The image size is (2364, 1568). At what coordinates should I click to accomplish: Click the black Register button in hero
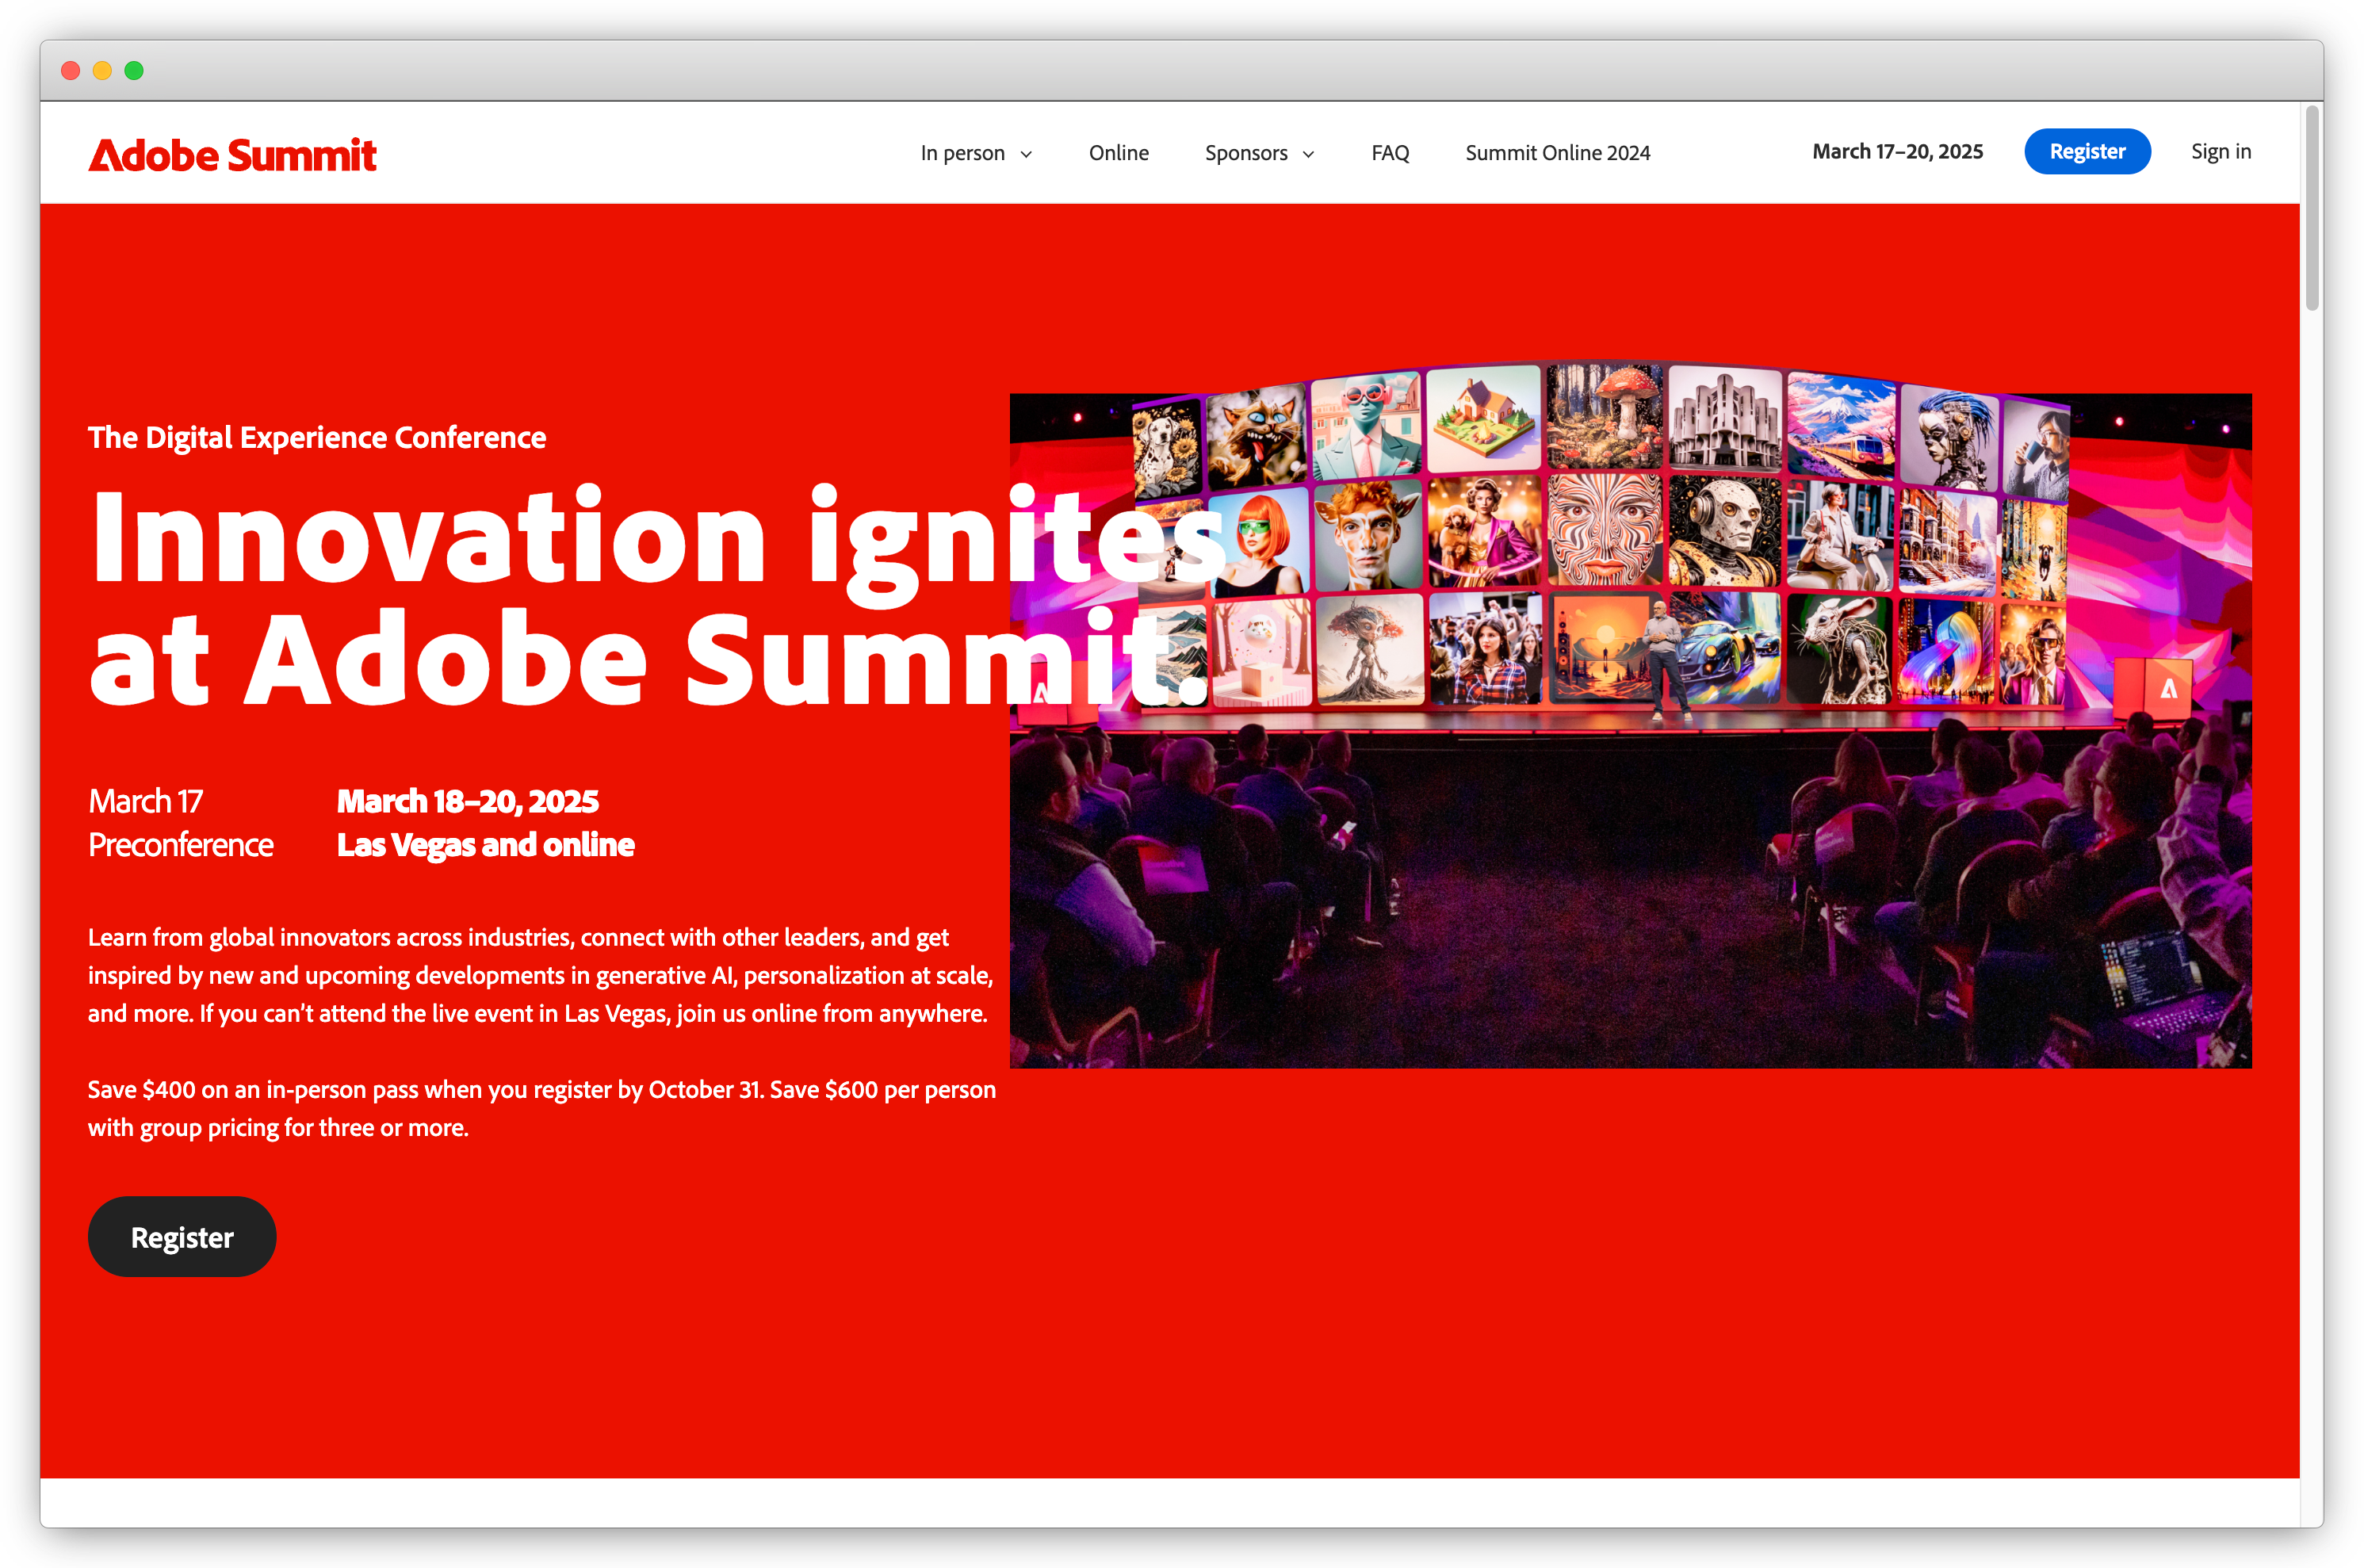182,1237
